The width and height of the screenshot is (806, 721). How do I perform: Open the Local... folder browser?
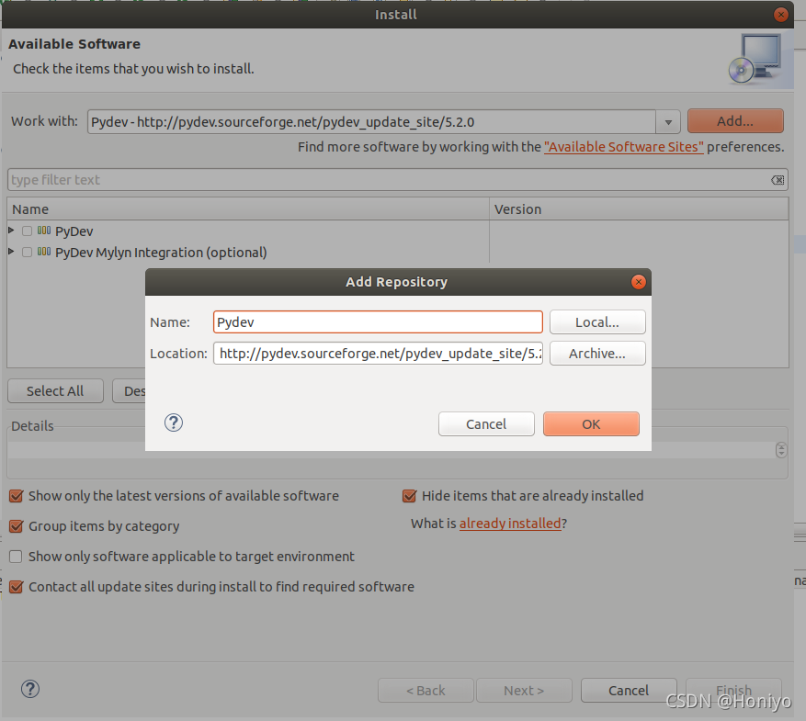click(597, 322)
